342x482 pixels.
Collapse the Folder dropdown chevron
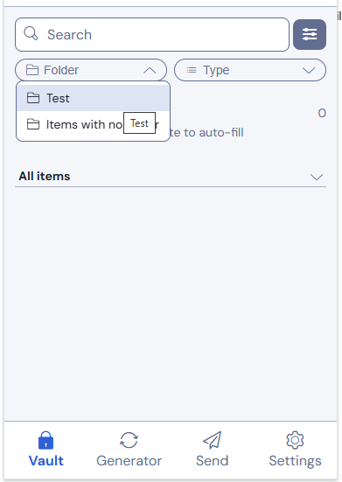pyautogui.click(x=150, y=70)
